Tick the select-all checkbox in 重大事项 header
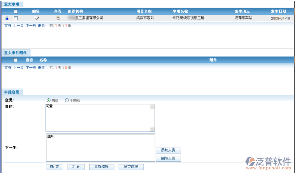295x174 pixels. coord(16,11)
